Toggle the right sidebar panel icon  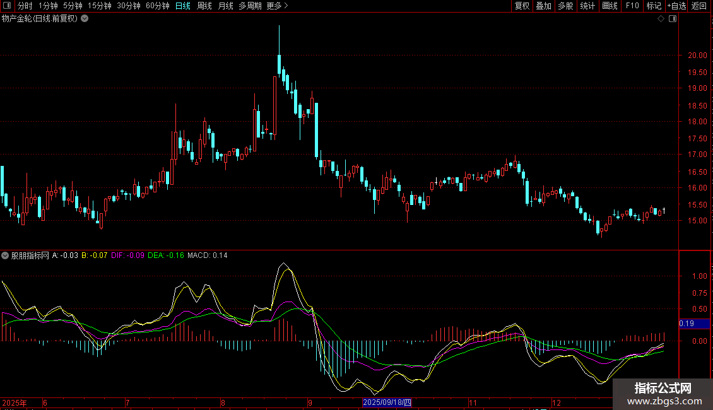click(672, 19)
